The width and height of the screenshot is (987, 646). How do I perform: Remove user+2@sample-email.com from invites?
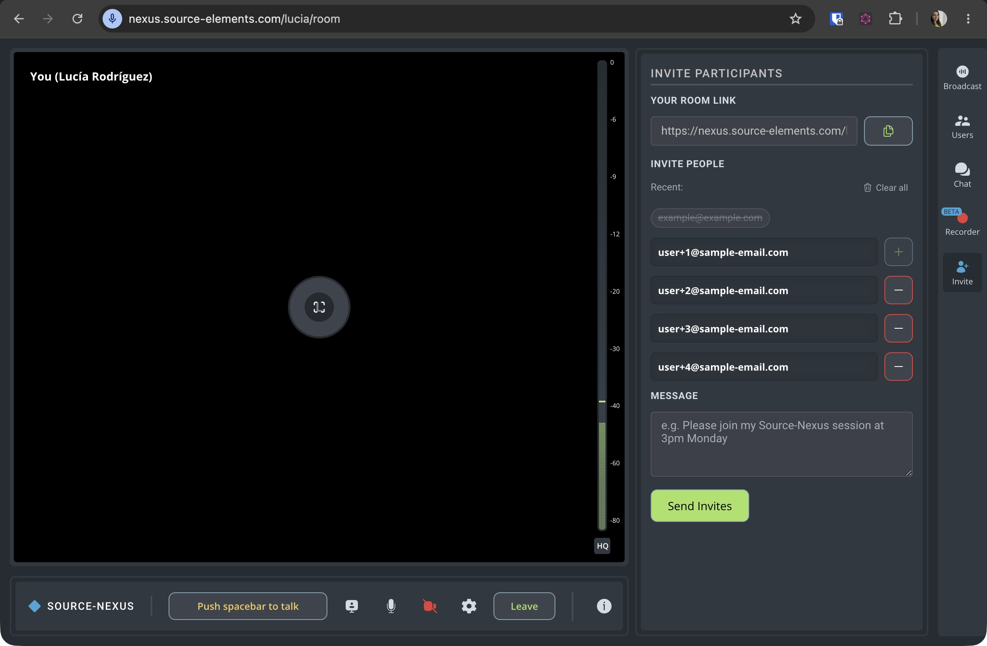point(898,290)
